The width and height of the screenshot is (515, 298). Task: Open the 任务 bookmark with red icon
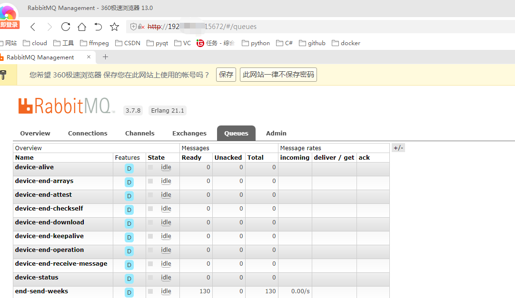pyautogui.click(x=216, y=43)
